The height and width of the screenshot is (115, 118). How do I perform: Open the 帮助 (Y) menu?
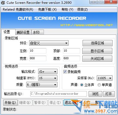point(67,10)
